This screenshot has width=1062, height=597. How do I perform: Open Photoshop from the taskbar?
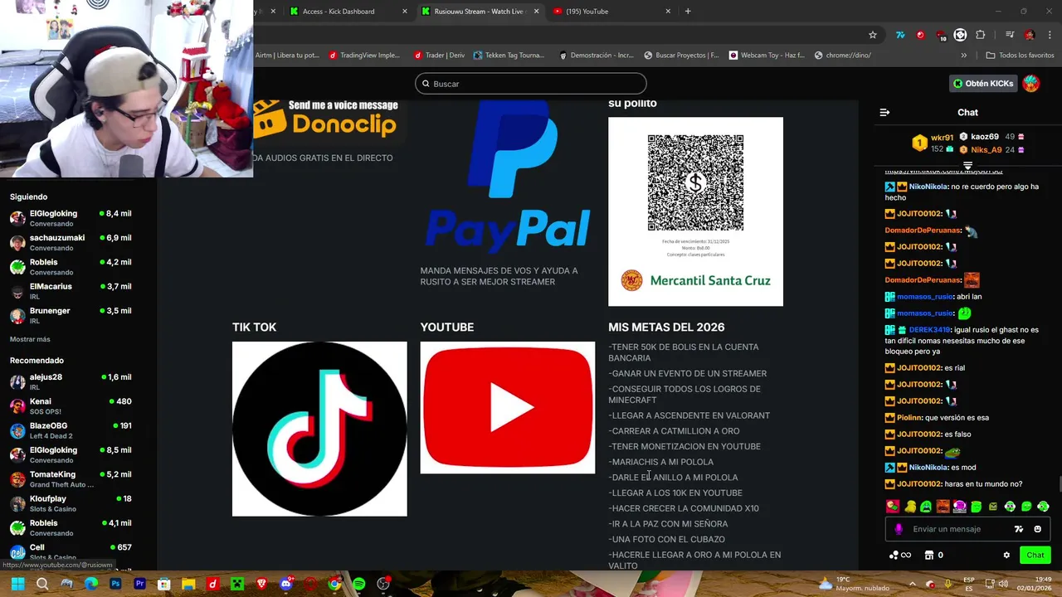tap(115, 584)
